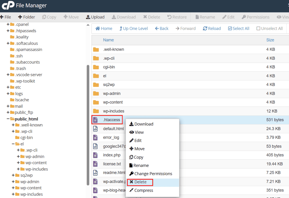Screen dimensions: 289x198
Task: Sort files by Size column
Action: (270, 40)
